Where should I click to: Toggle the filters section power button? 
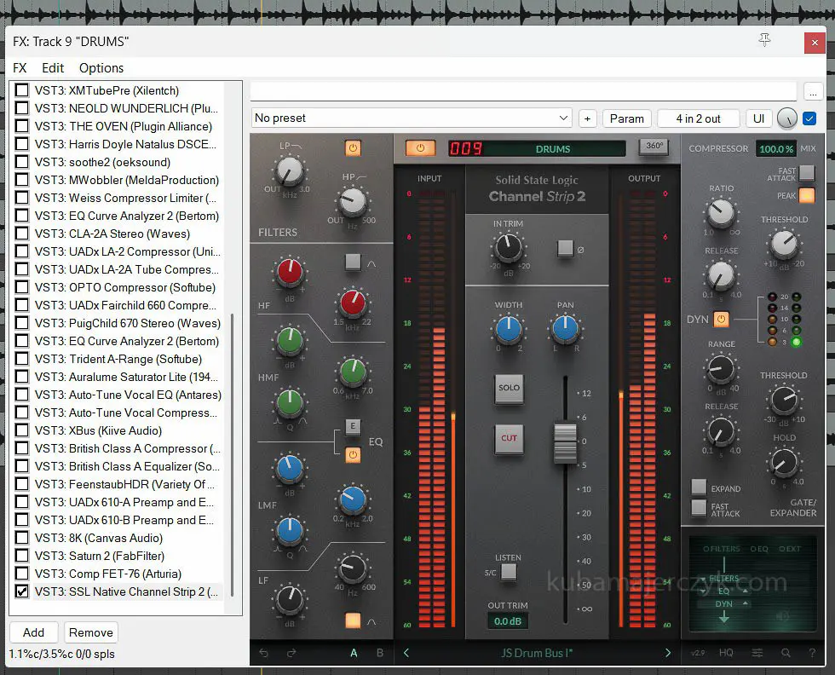pyautogui.click(x=353, y=148)
